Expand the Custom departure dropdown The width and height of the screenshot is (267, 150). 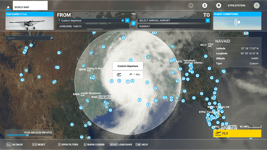(x=127, y=20)
